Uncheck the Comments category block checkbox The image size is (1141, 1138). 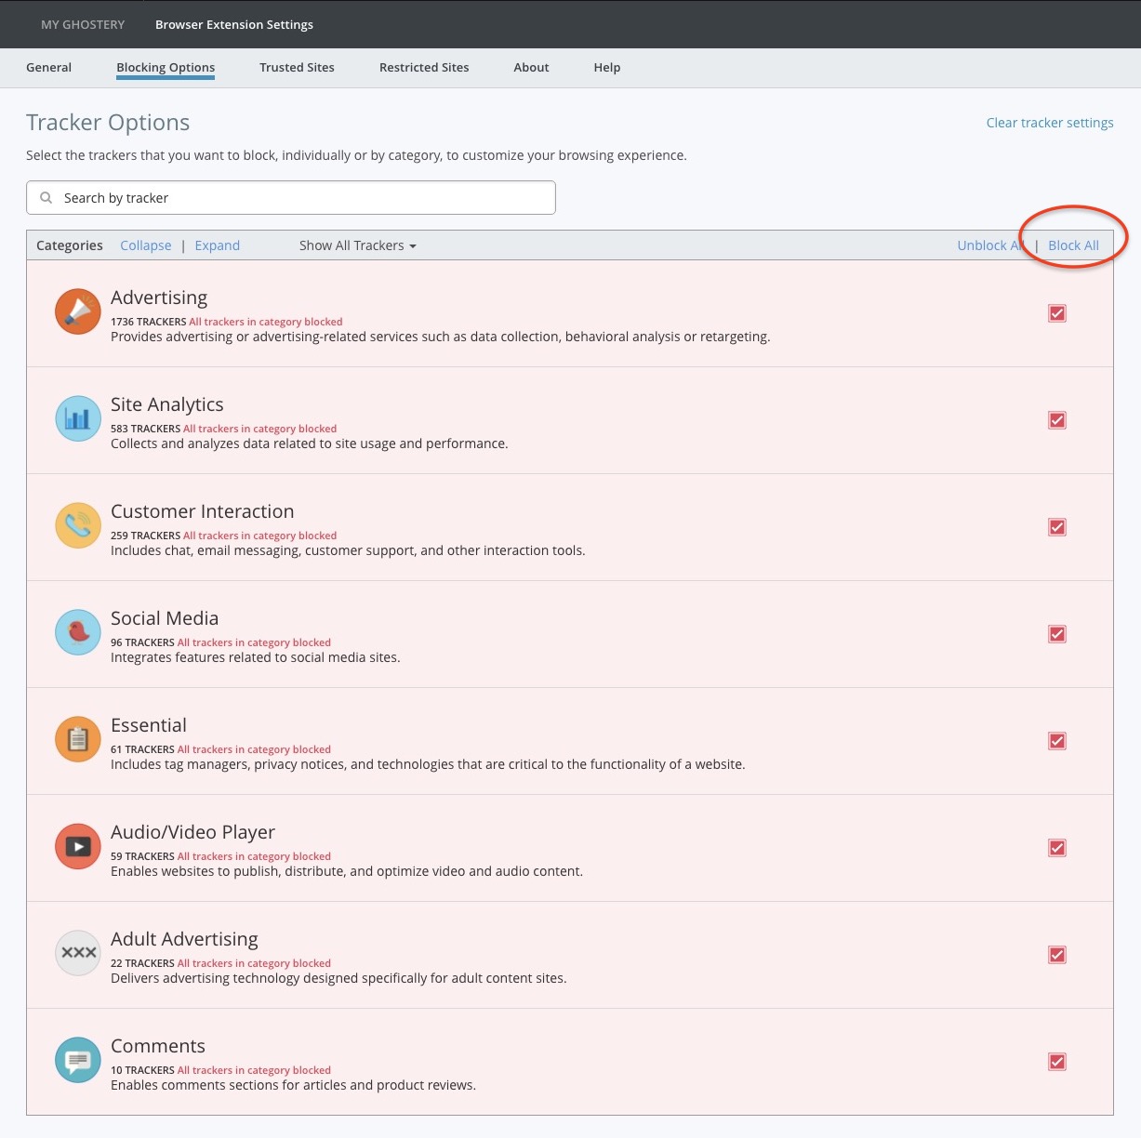tap(1057, 1062)
